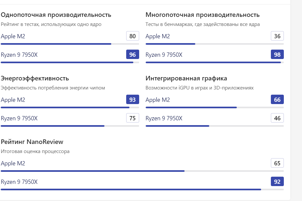This screenshot has height=201, width=302.
Task: Click the multi-thread score 36 for Apple M2
Action: (x=277, y=36)
